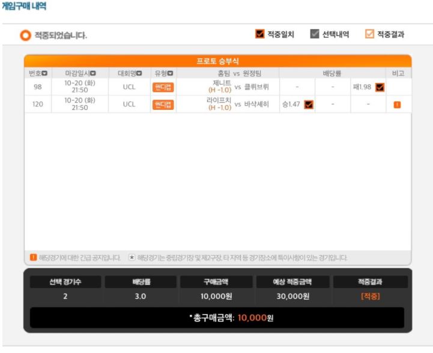This screenshot has height=353, width=433.
Task: Click the 핸디캡 badge for match 120
Action: tap(163, 104)
